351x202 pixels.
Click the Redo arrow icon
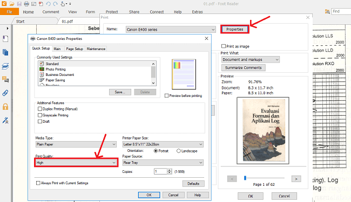click(55, 4)
